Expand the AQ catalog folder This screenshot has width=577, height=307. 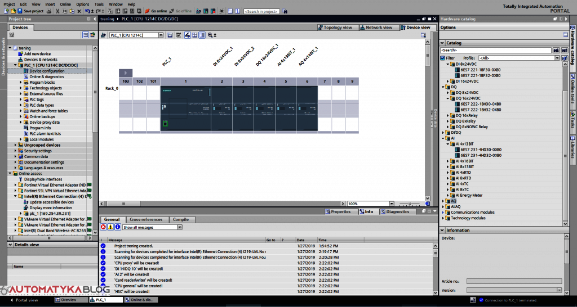click(x=443, y=201)
